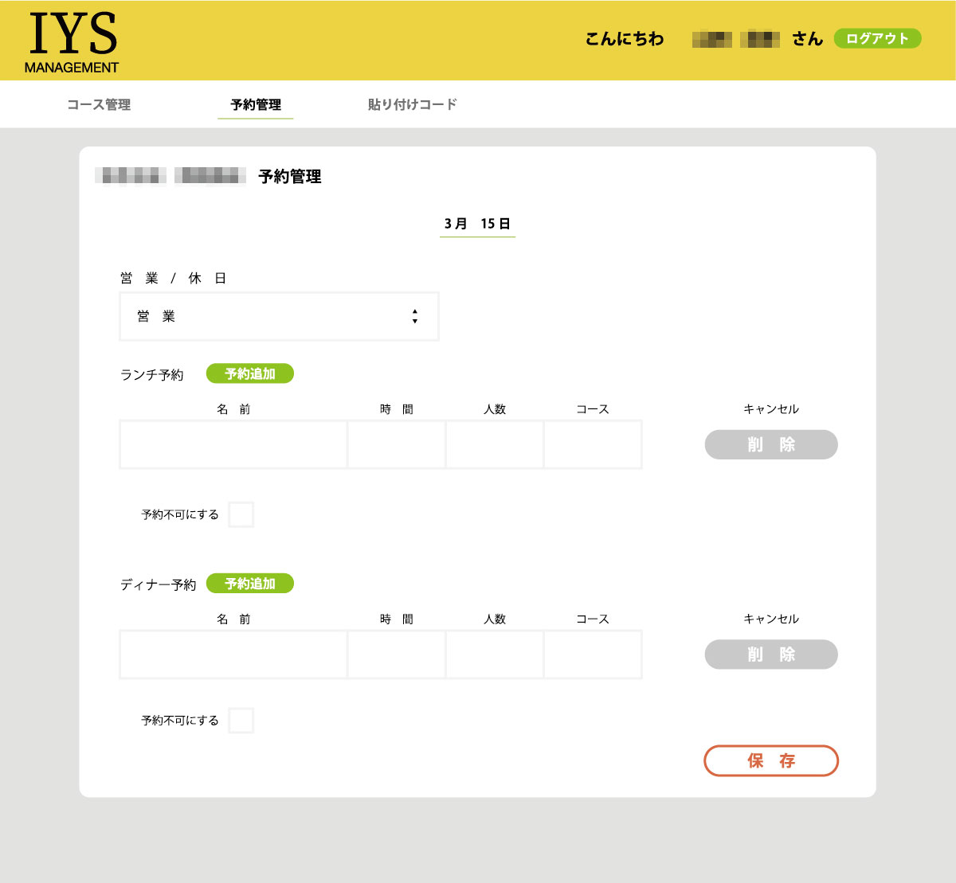Click the IYS MANAGEMENT logo
Image resolution: width=956 pixels, height=883 pixels.
(x=72, y=43)
